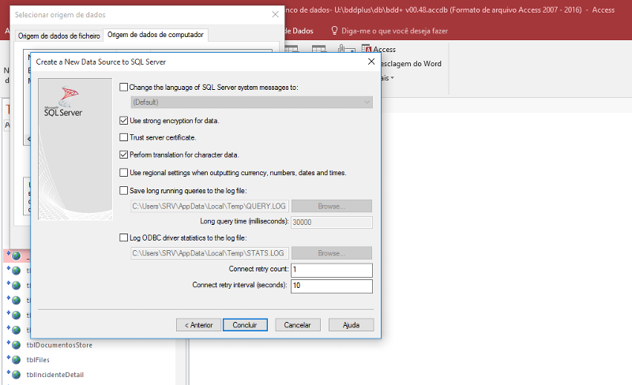The height and width of the screenshot is (385, 632).
Task: Cancel the SQL Server data source wizard
Action: pos(298,325)
